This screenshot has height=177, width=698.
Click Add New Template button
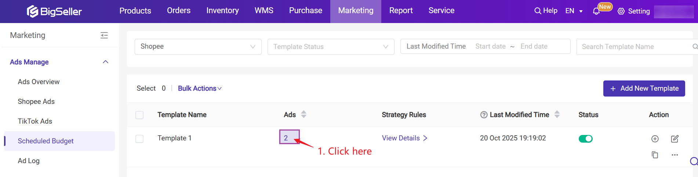tap(644, 88)
